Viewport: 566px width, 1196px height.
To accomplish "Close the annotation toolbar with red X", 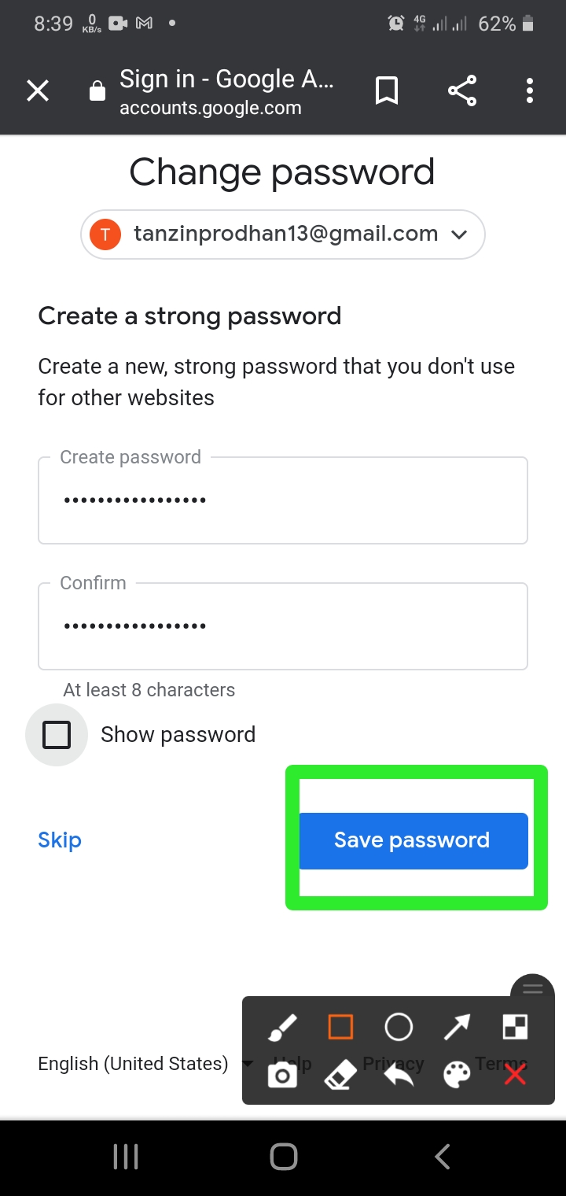I will [515, 1076].
